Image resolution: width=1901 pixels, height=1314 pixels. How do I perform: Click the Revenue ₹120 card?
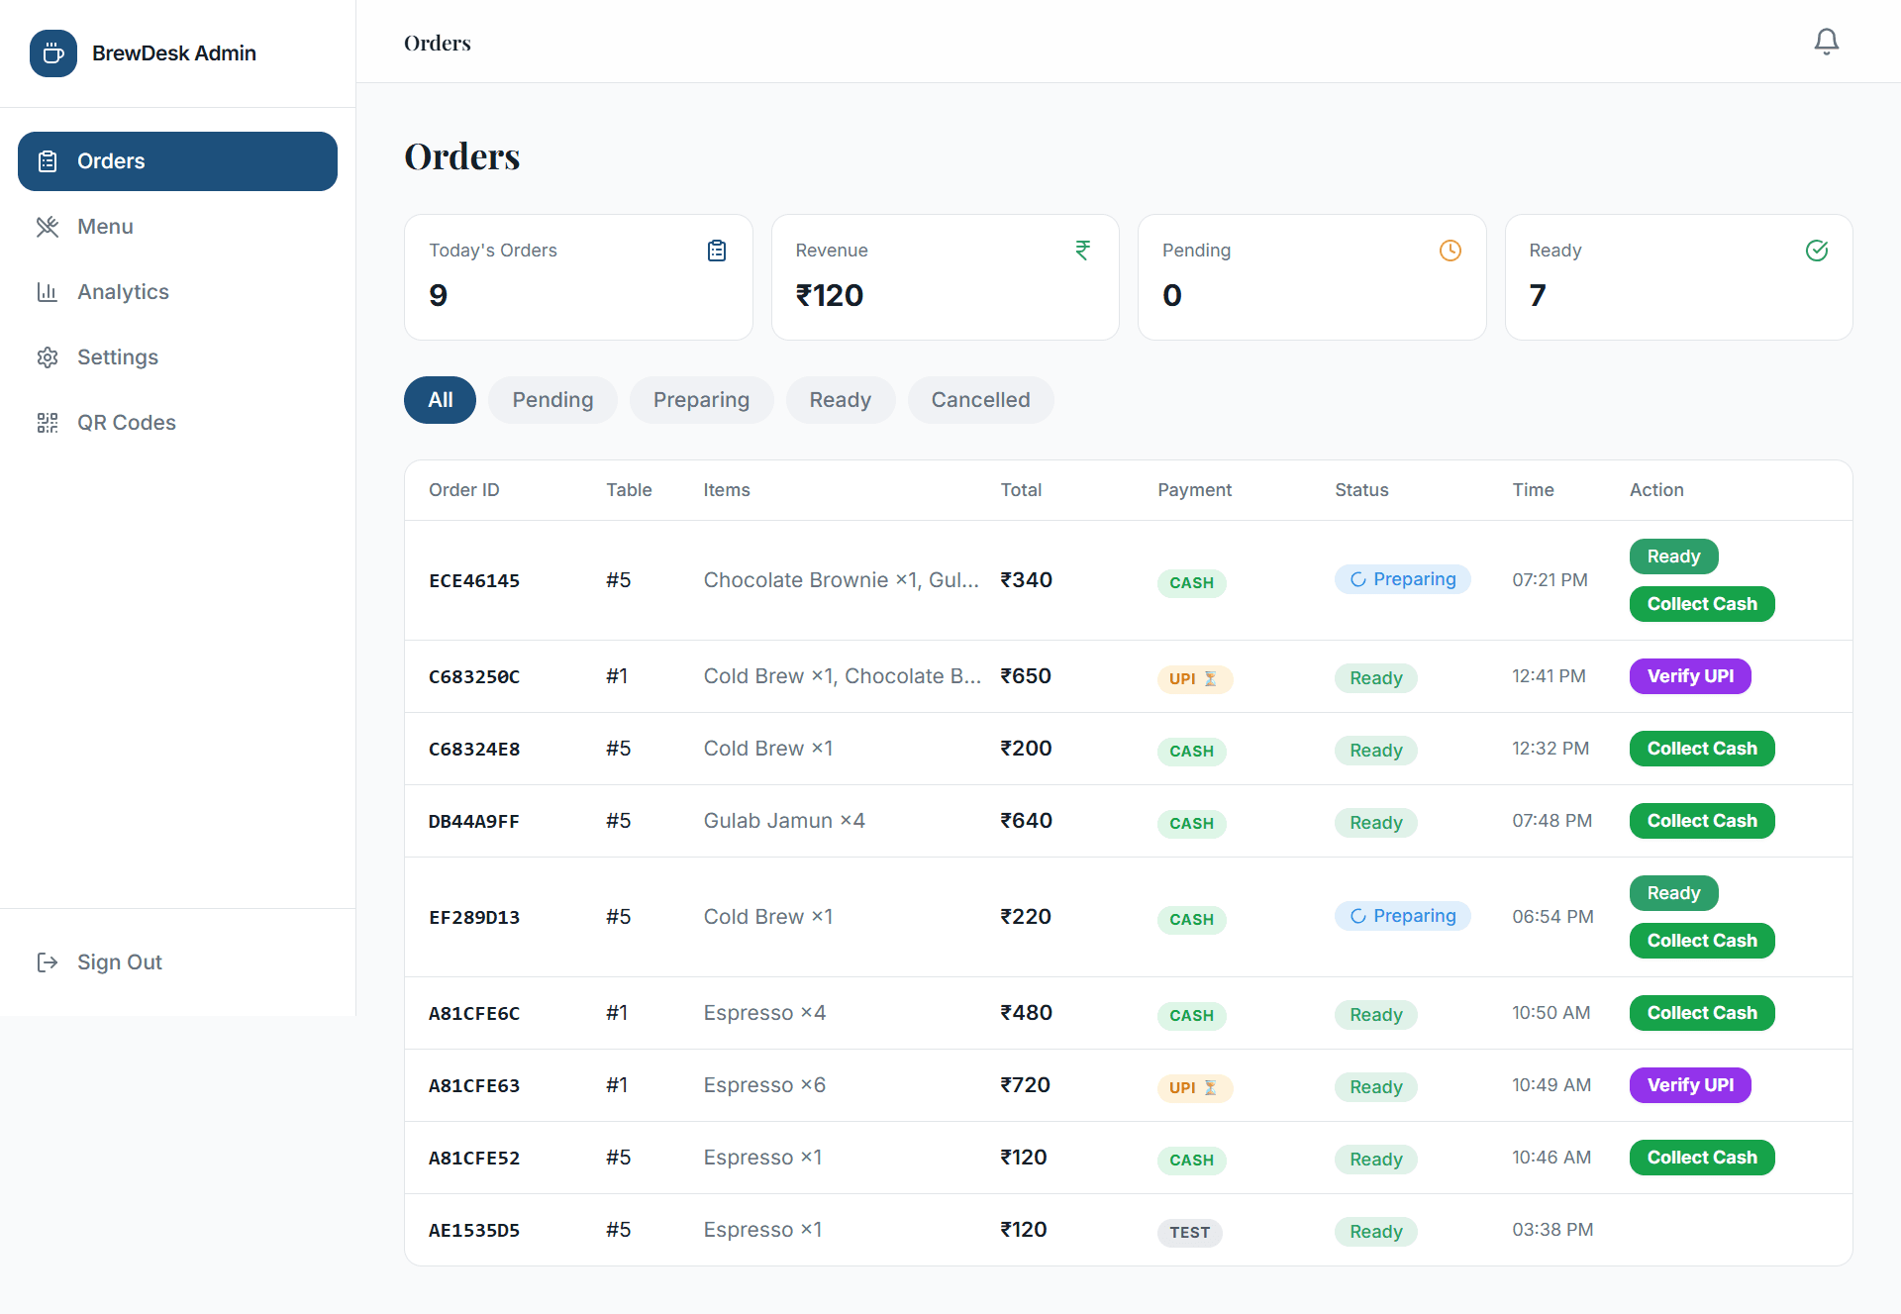[946, 277]
